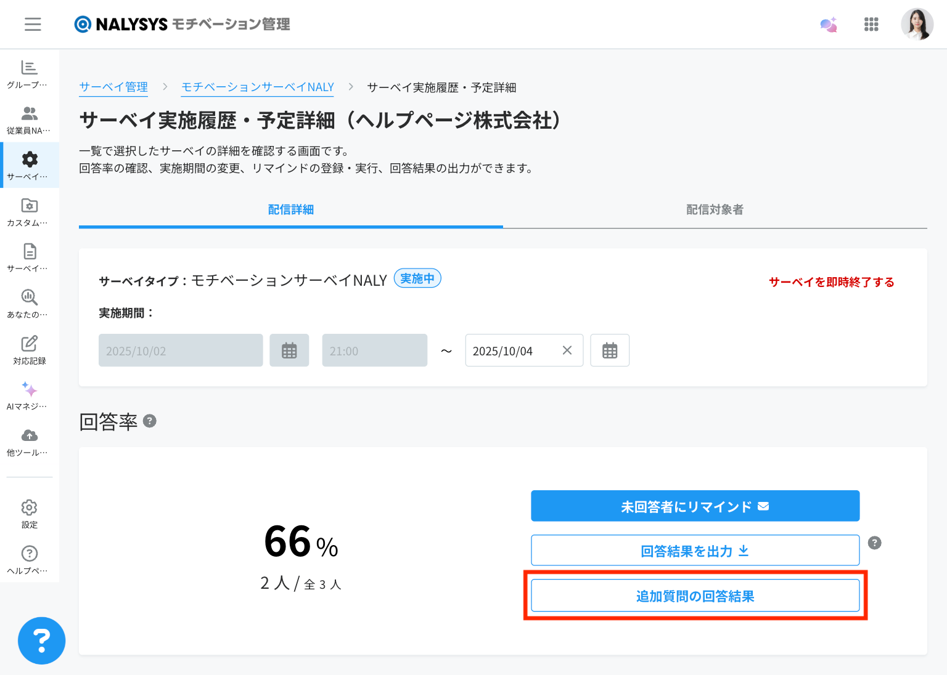The image size is (947, 675).
Task: Open the end date calendar picker
Action: coord(609,350)
